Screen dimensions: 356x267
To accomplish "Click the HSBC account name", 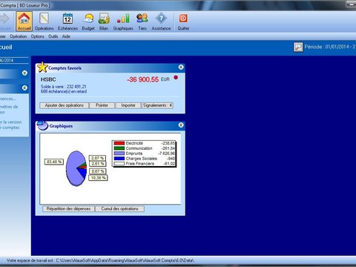I will (48, 79).
